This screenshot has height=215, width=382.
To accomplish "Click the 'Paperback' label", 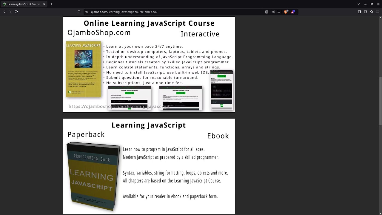I will (x=86, y=135).
